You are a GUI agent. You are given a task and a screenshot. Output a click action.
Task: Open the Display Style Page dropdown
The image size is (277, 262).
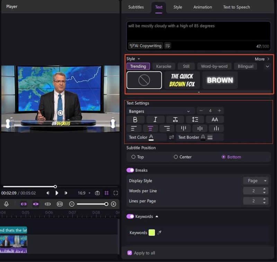coord(256,181)
